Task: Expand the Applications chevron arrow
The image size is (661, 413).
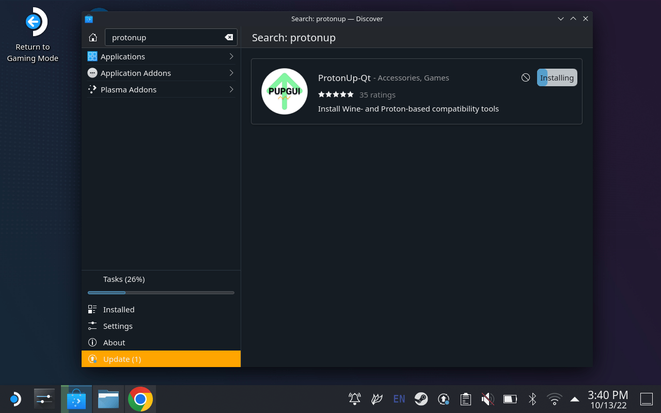Action: [231, 56]
